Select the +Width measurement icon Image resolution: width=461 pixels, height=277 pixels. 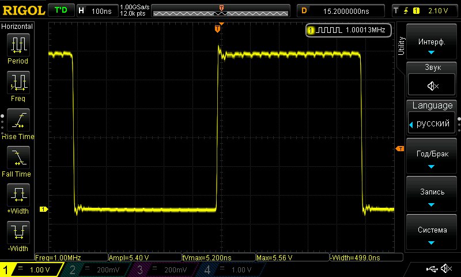18,195
